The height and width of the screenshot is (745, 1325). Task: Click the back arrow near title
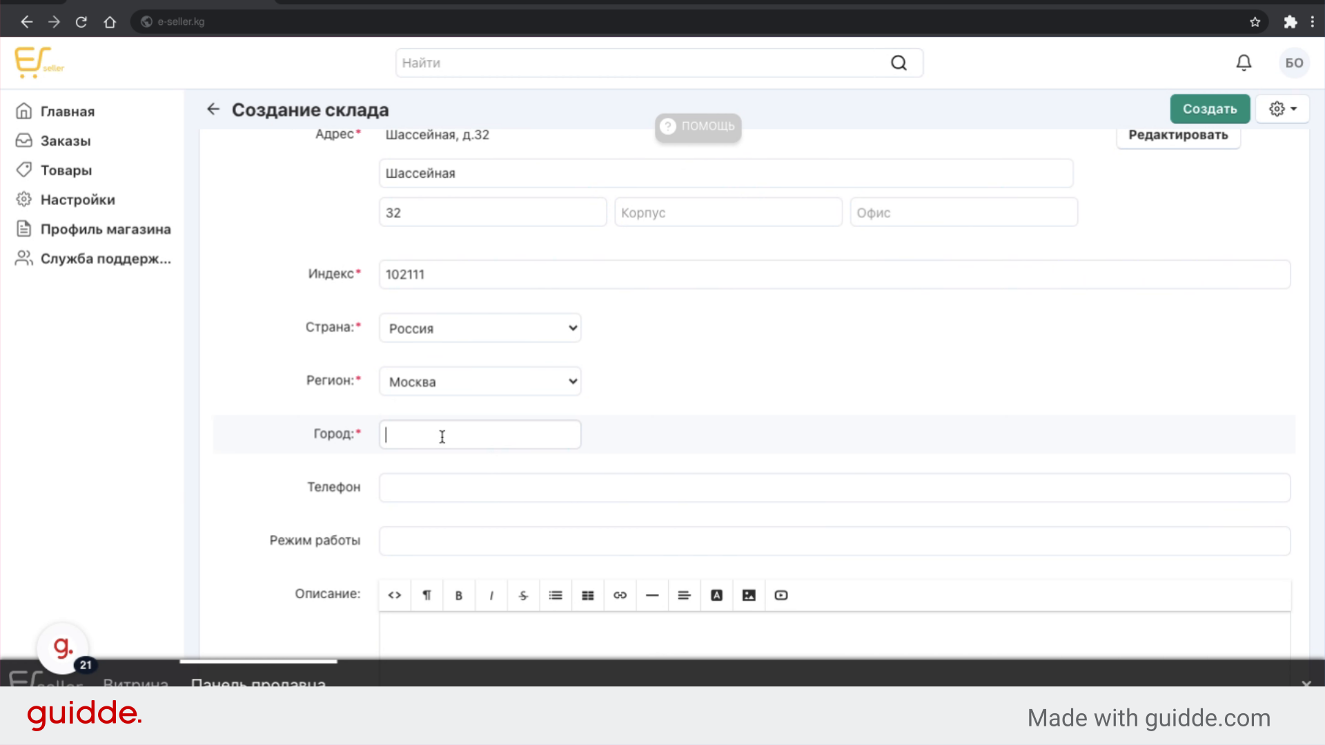coord(213,109)
